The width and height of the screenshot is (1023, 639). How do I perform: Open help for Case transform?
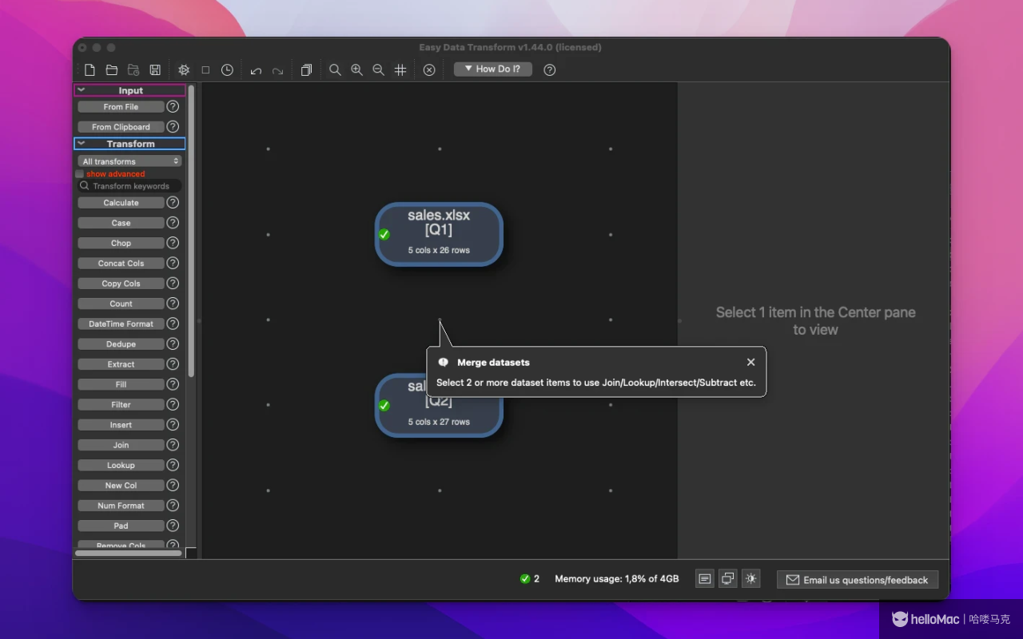[x=173, y=223]
